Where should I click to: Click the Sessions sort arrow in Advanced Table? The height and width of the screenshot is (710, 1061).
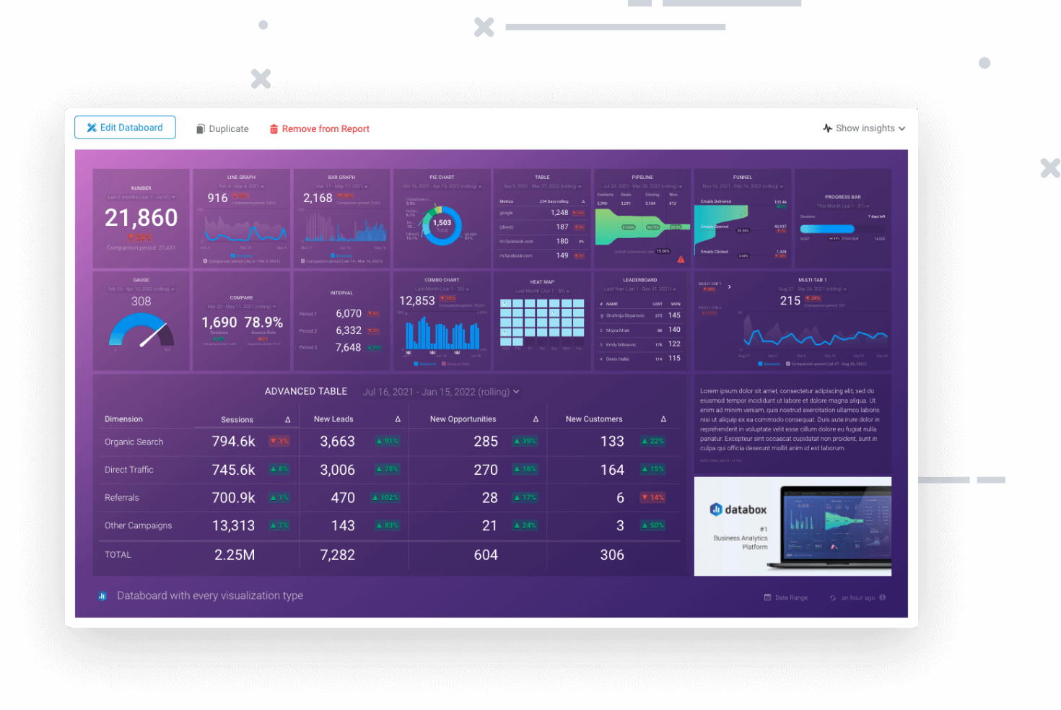(x=287, y=418)
